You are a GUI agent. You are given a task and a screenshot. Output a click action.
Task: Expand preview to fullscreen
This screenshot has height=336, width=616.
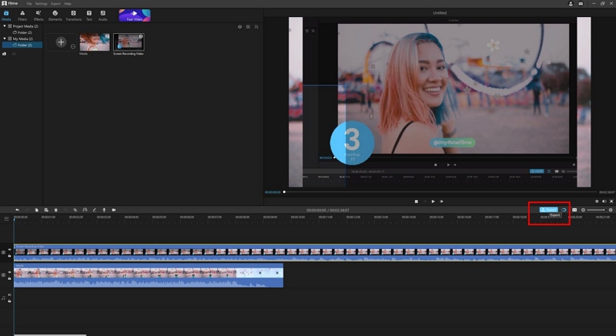(x=611, y=201)
